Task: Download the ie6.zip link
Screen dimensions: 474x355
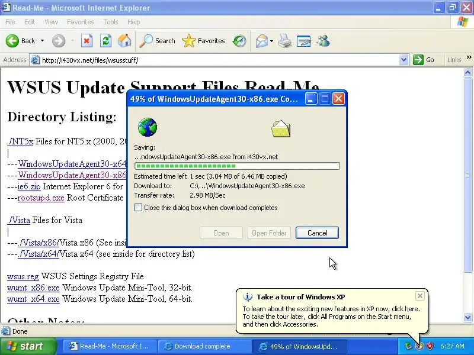Action: 29,186
